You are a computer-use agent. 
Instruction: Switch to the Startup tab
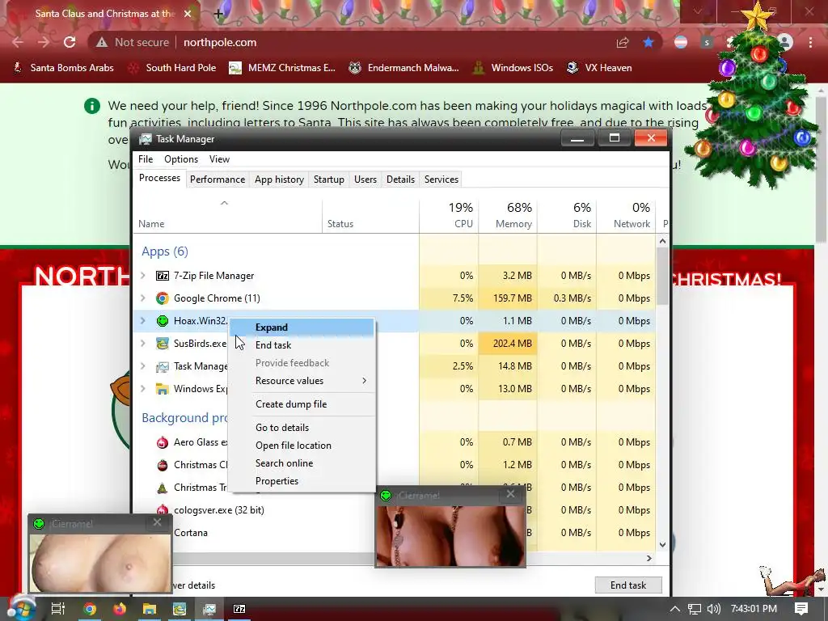click(329, 180)
